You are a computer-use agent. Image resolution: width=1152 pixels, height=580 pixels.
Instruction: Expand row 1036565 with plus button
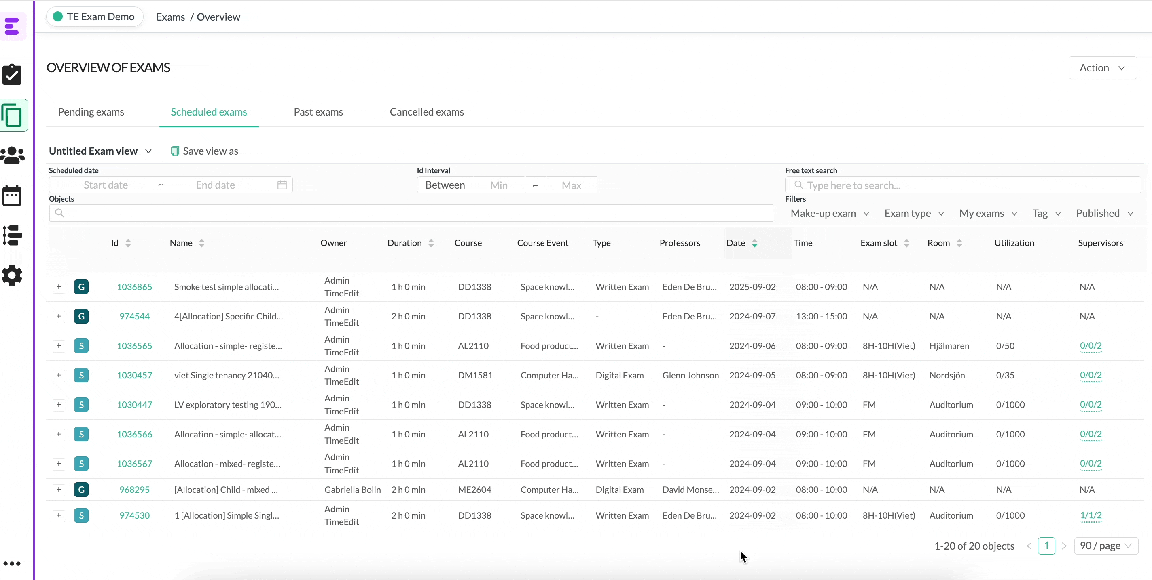59,346
